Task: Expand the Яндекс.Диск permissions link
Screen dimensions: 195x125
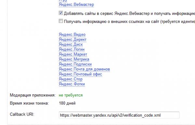Action: tap(71, 45)
